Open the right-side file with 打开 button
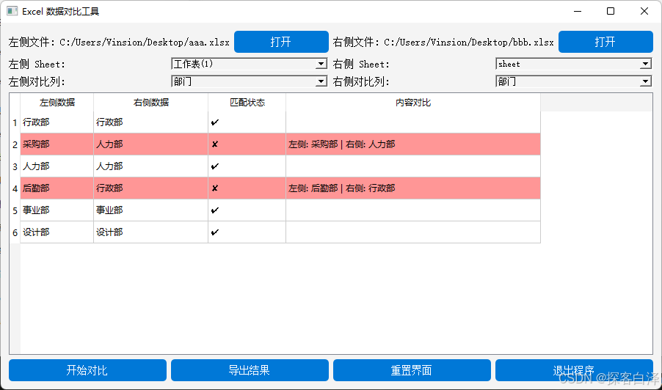Viewport: 662px width, 390px height. 605,42
